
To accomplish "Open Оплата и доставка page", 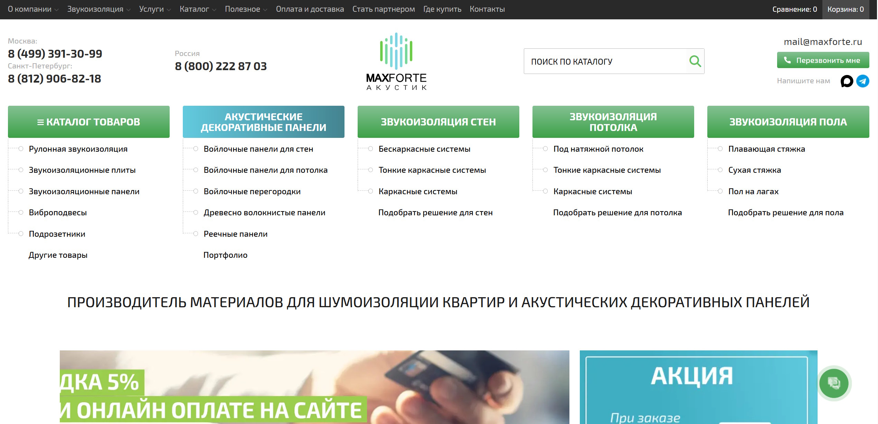I will coord(310,9).
